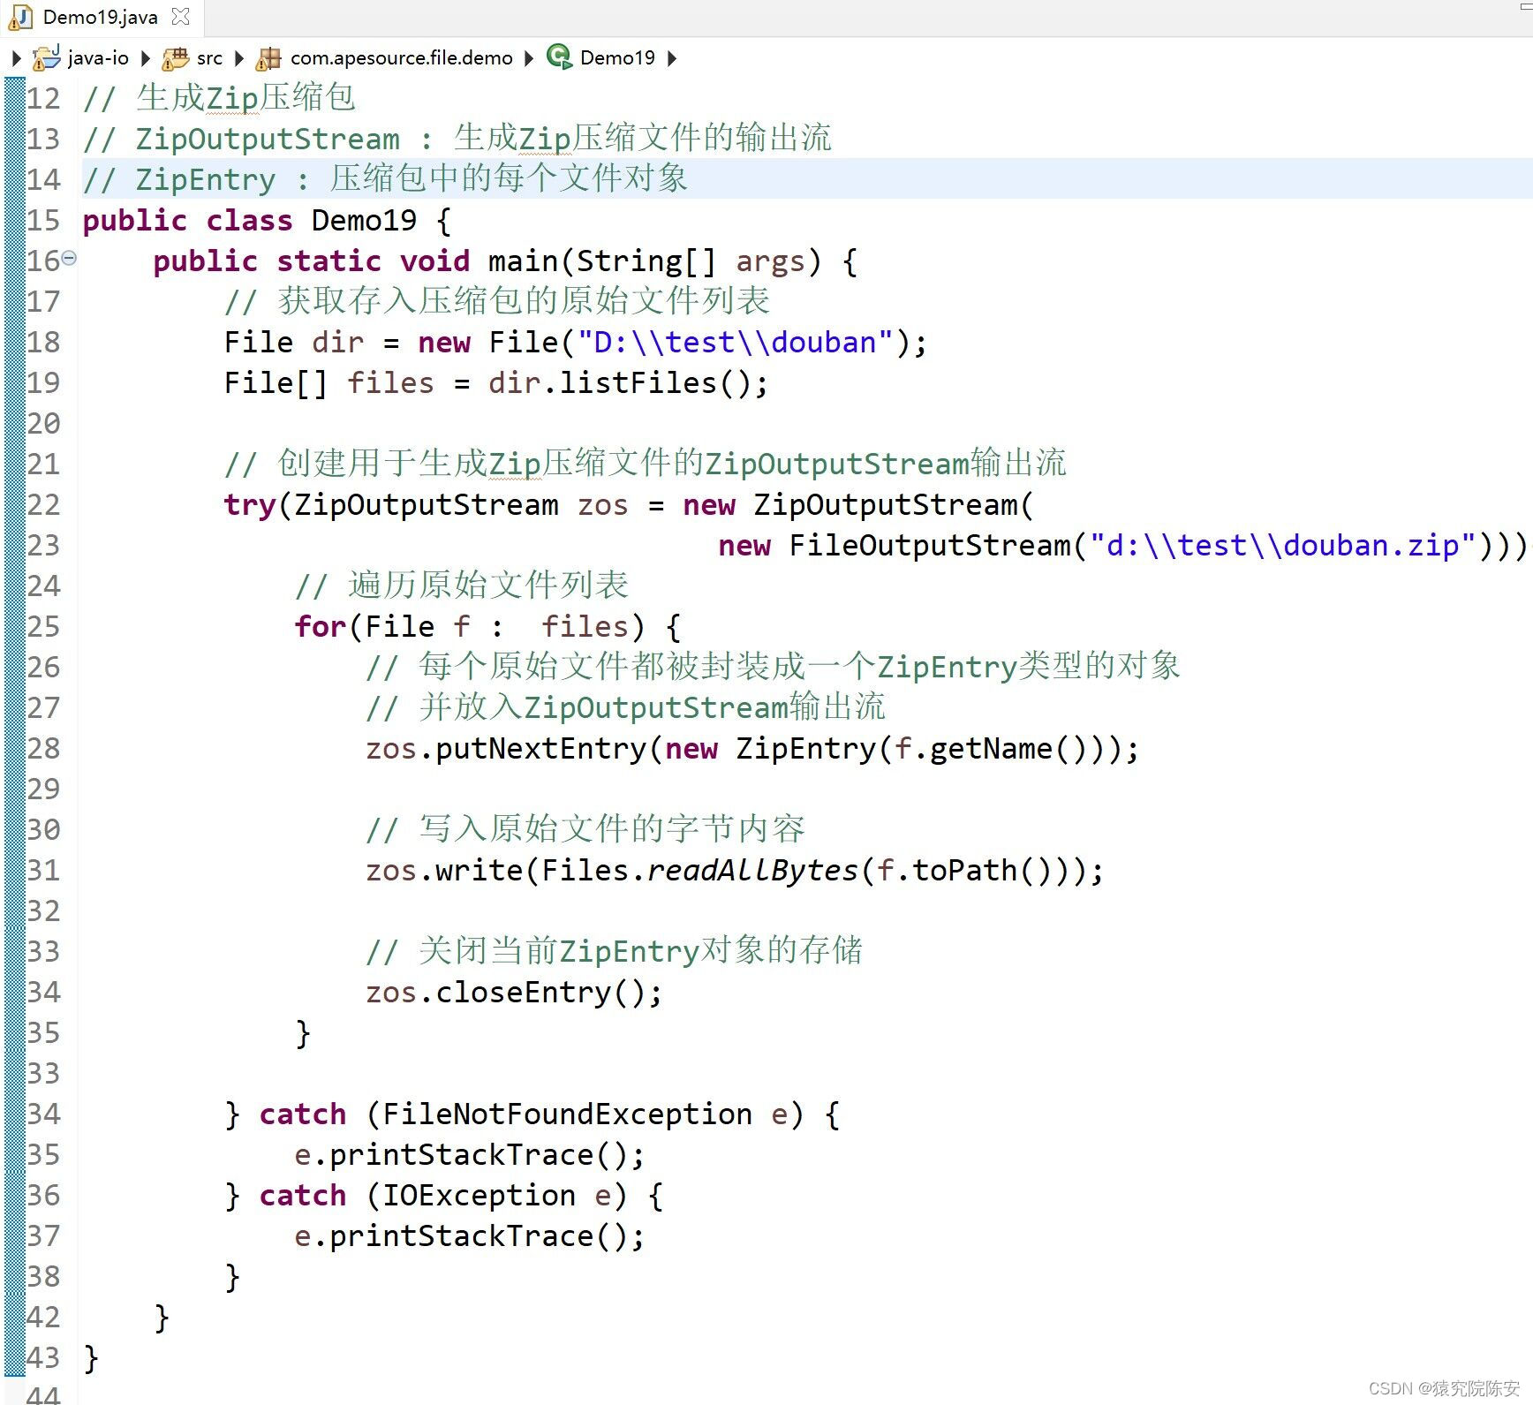Click "listFiles" call on line 19
This screenshot has height=1405, width=1533.
click(x=638, y=382)
